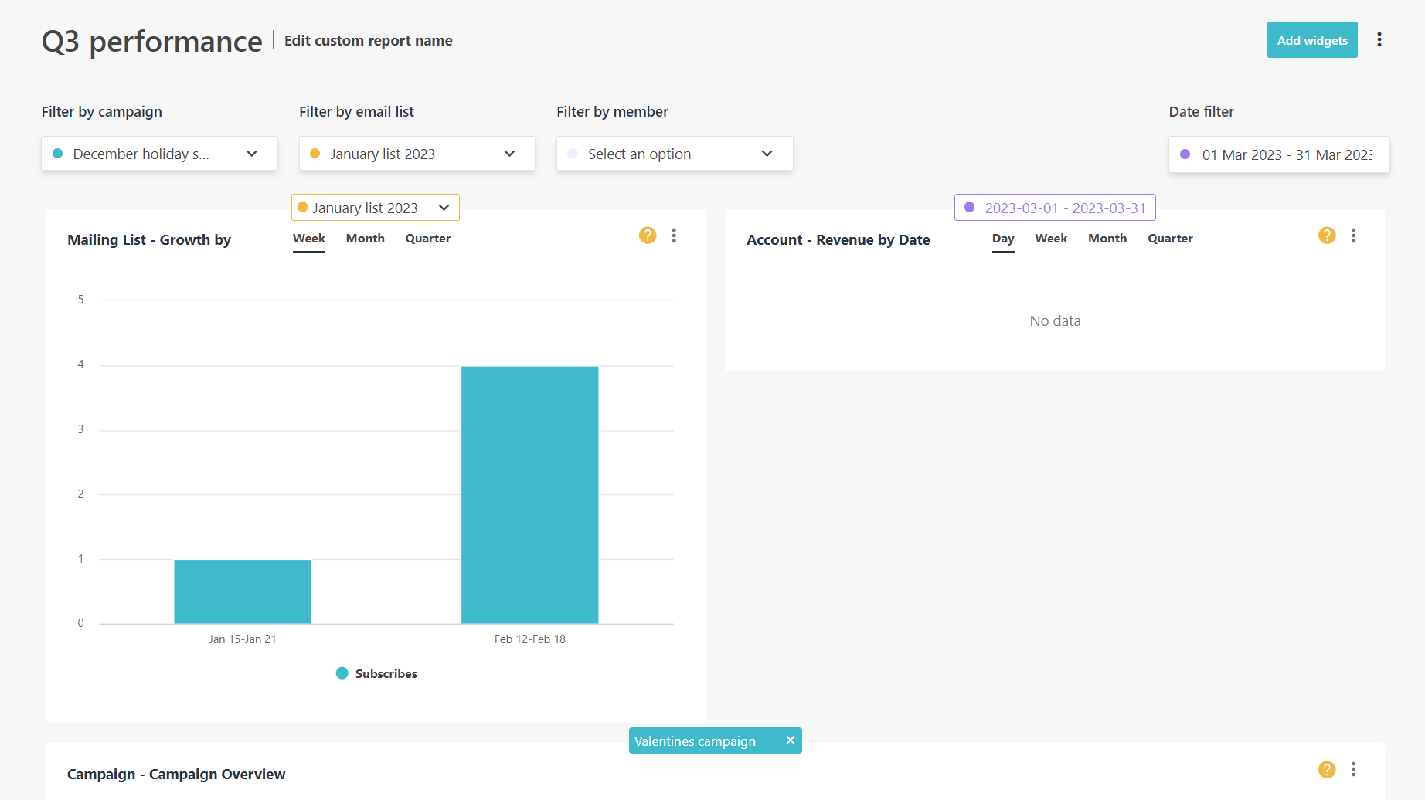Click Edit custom report name

click(x=368, y=40)
